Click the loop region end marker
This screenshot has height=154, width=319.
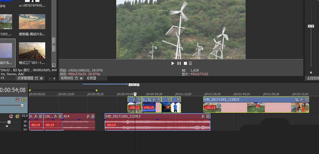(x=96, y=91)
